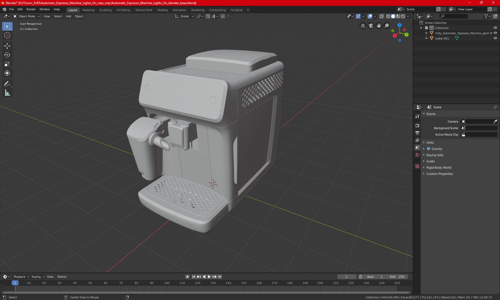Switch to orthographic grid view icon
The width and height of the screenshot is (500, 300).
tap(362, 26)
